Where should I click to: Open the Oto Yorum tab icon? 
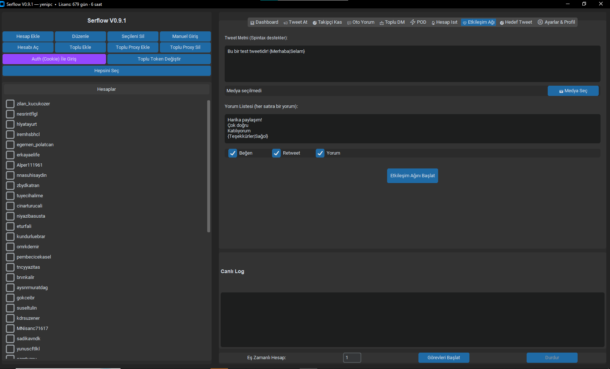[x=349, y=23]
